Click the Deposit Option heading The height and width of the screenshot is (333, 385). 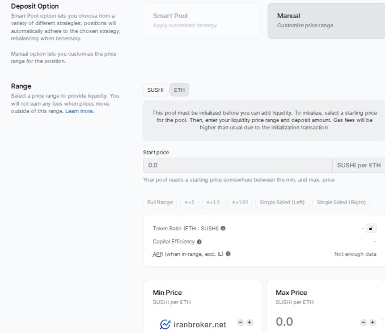coord(35,6)
